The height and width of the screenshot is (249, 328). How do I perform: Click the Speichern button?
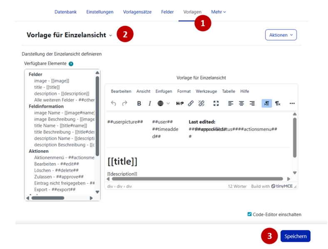pos(295,236)
